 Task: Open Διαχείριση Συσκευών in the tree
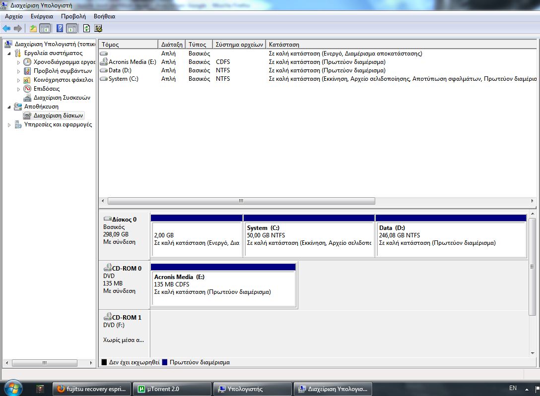pos(62,98)
